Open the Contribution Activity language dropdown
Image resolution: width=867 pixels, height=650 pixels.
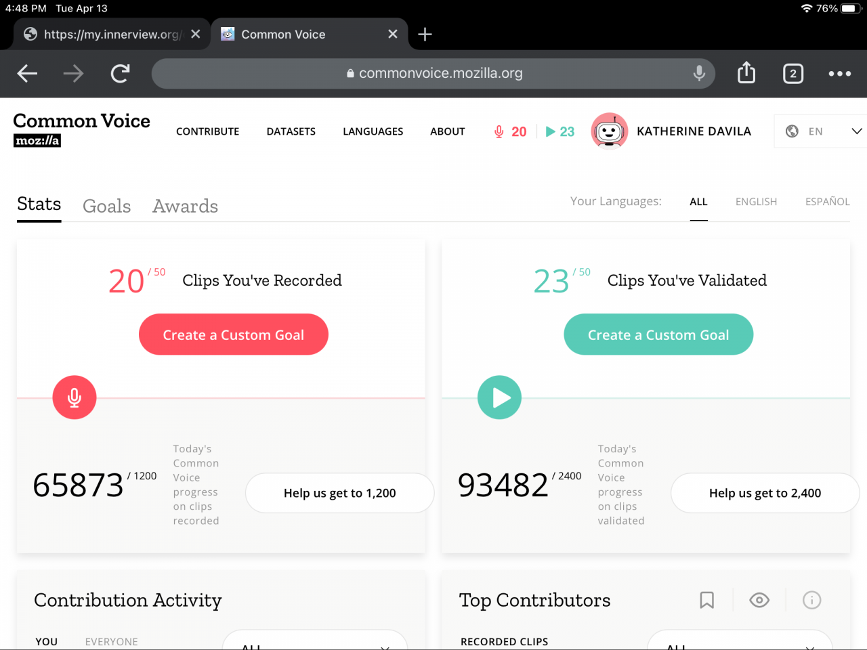[315, 641]
